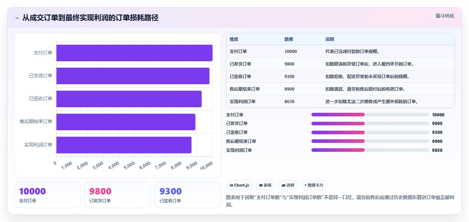The width and height of the screenshot is (469, 222).
Task: Click the footer note starting 图表用于说明
Action: (340, 201)
